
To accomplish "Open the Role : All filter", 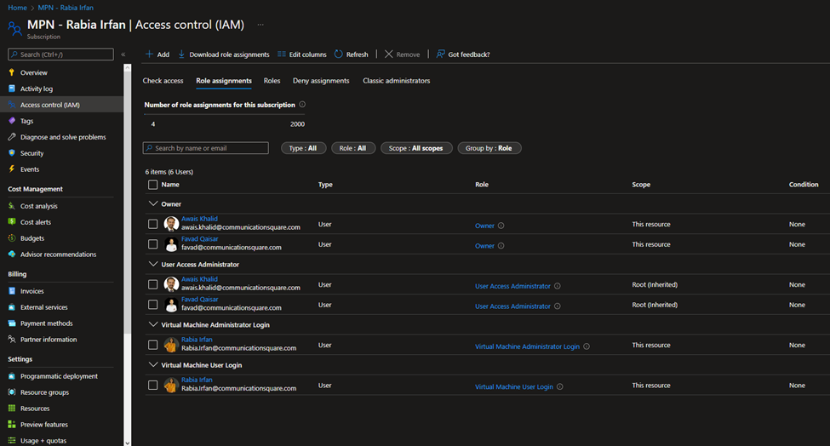I will point(353,148).
